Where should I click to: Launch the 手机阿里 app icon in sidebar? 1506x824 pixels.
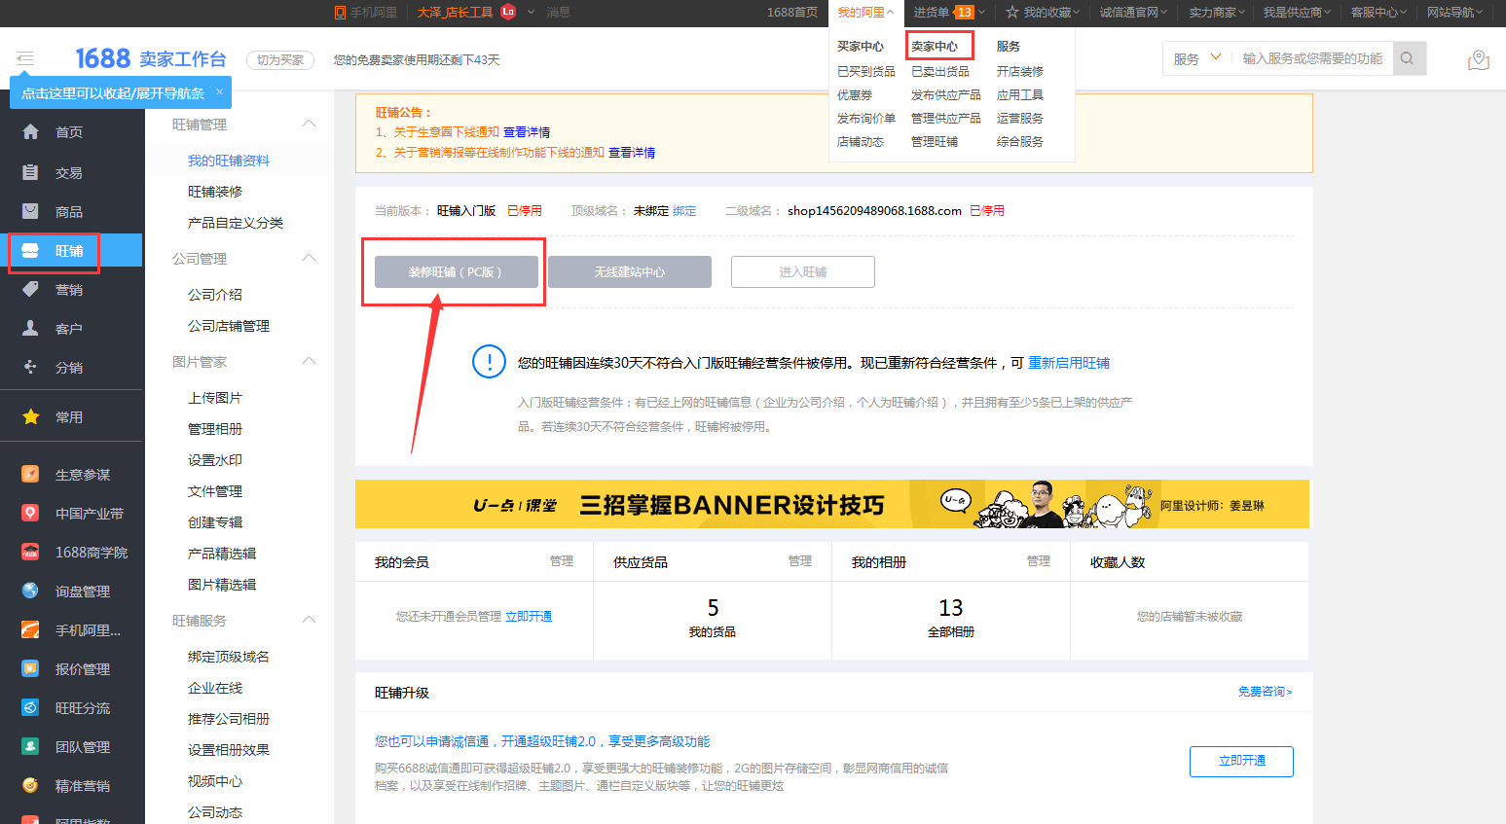click(x=31, y=629)
